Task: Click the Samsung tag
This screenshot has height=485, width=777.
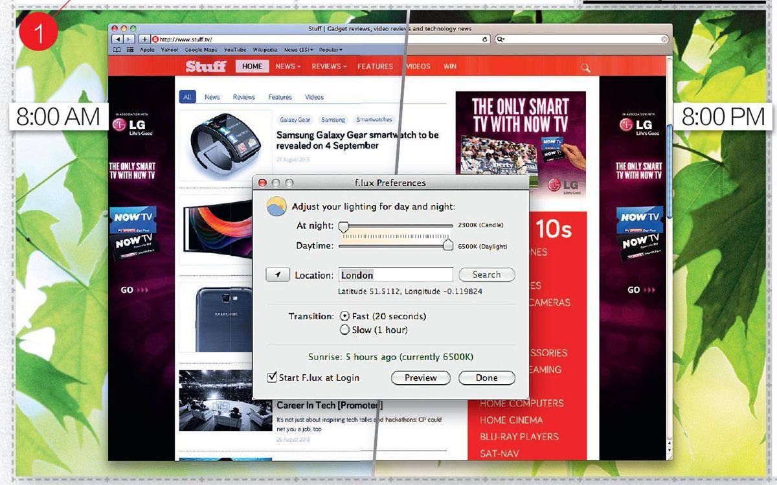Action: (x=333, y=120)
